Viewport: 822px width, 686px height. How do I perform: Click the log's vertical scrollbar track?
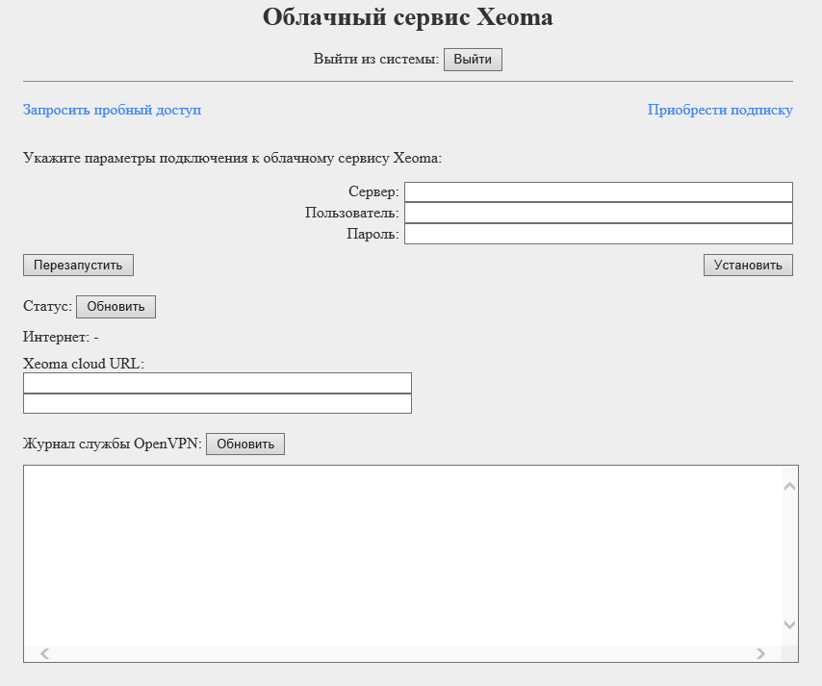[x=789, y=555]
